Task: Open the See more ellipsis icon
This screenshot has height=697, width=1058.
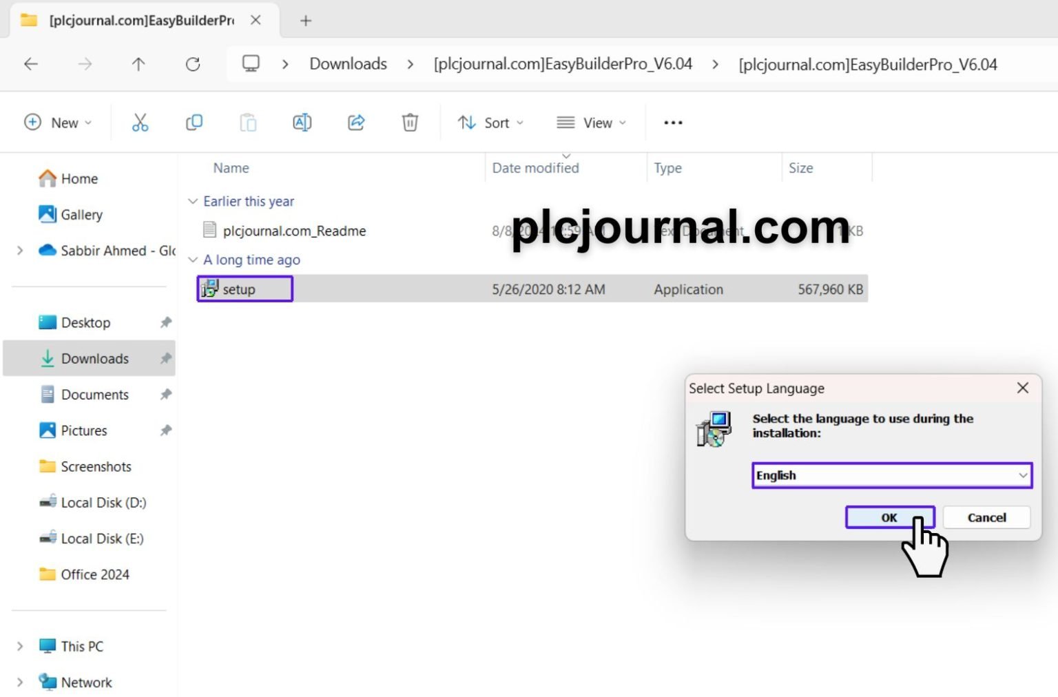Action: (672, 123)
